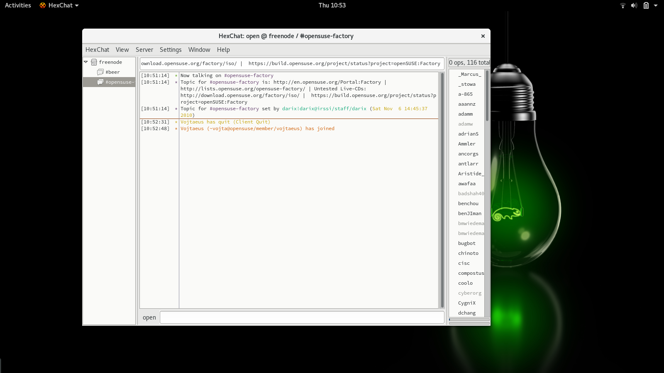
Task: Click the message input field
Action: point(302,317)
